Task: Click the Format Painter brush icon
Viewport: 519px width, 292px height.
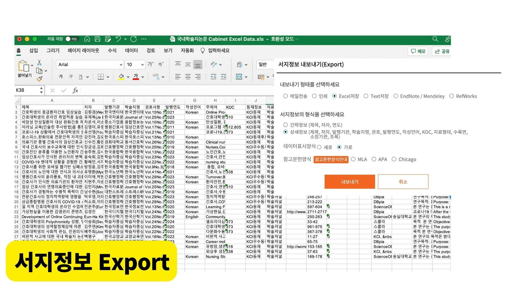Action: (39, 79)
